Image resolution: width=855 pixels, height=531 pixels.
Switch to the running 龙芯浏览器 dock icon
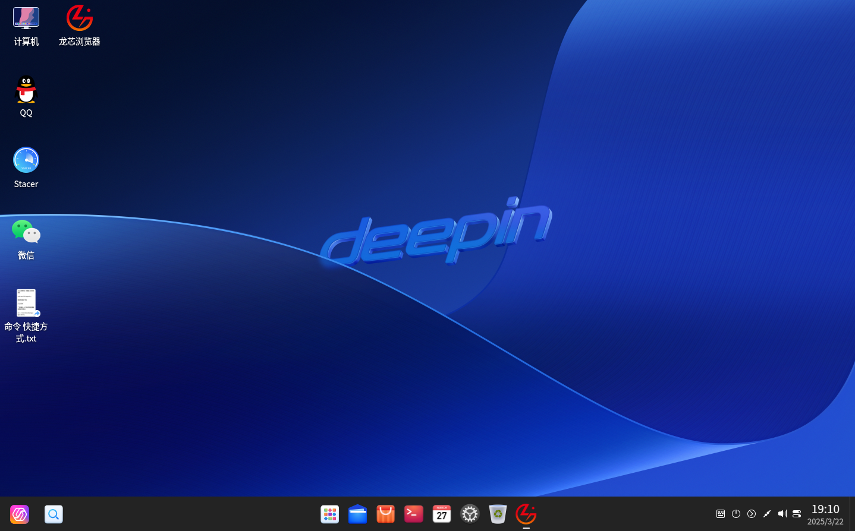pyautogui.click(x=526, y=514)
